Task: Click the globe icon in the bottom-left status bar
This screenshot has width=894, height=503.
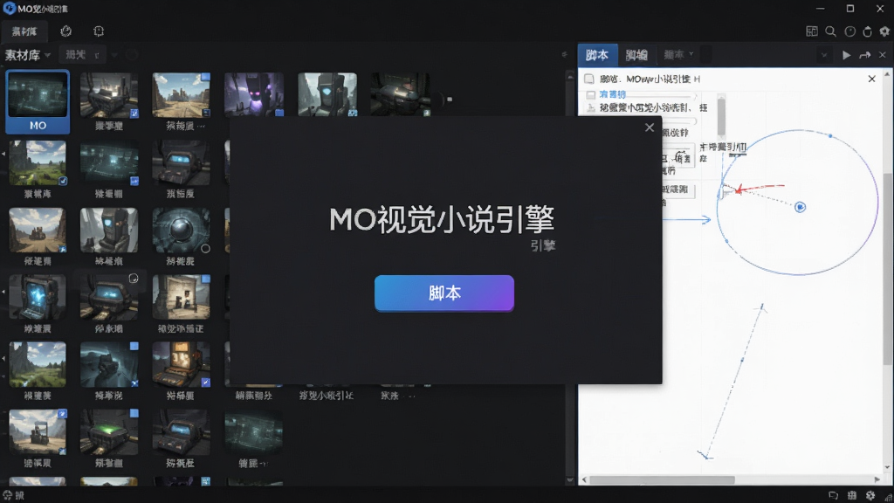Action: click(7, 495)
